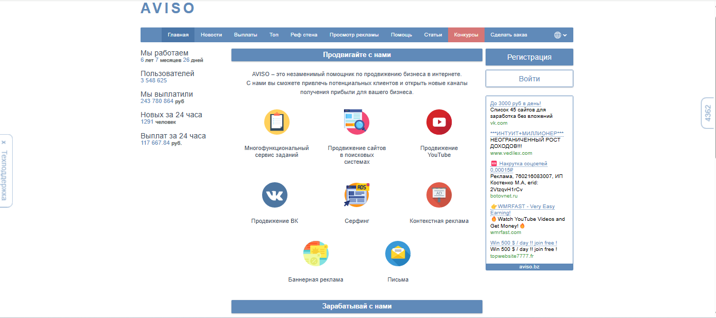Go to the Новости menu item

tap(211, 35)
